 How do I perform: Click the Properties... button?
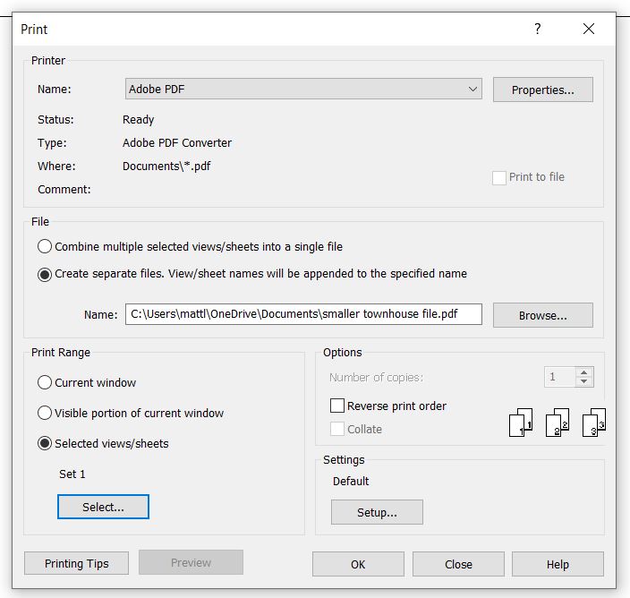543,90
